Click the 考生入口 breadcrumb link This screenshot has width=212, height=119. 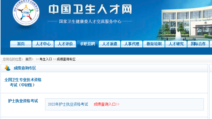click(x=46, y=59)
